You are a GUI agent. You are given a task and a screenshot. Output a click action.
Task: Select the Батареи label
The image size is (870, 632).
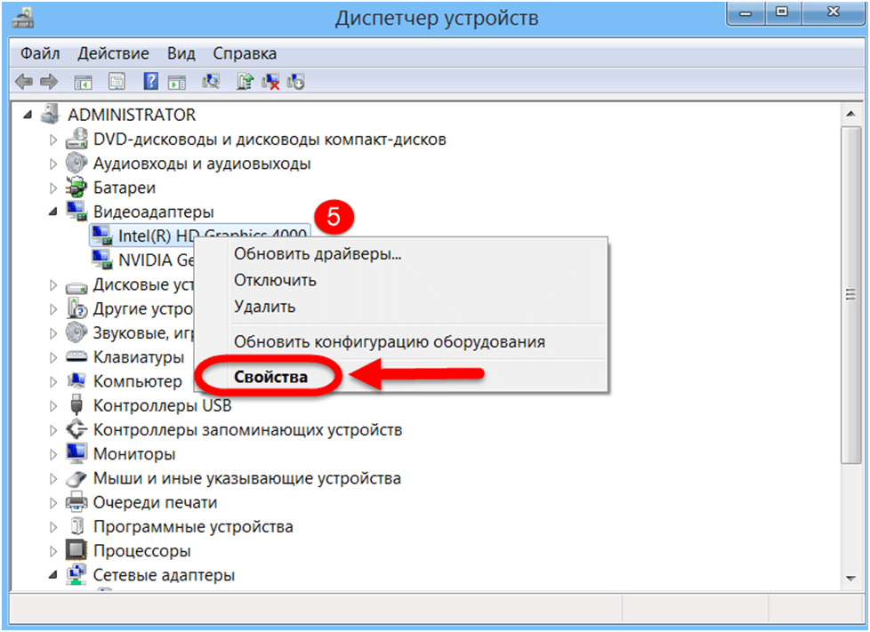coord(125,188)
